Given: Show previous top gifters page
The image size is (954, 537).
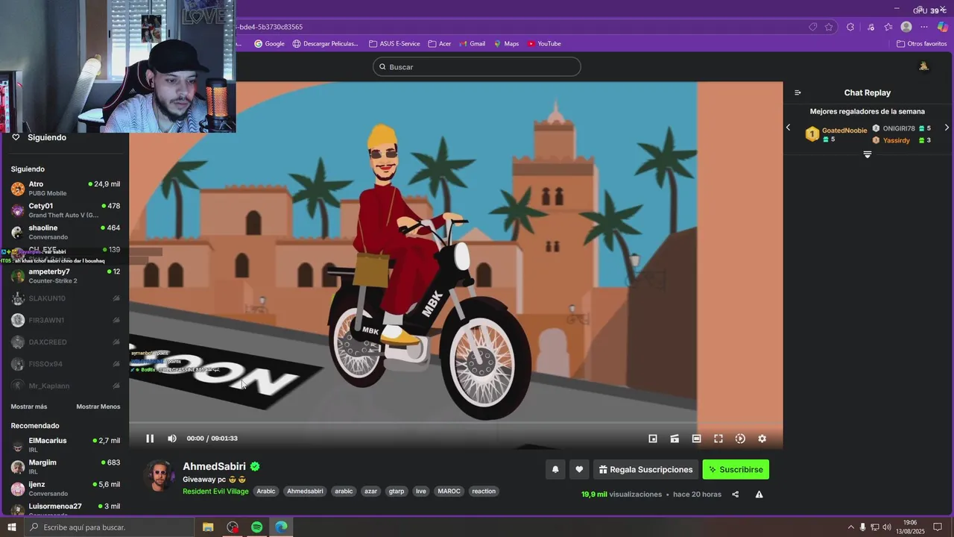Looking at the screenshot, I should point(789,128).
